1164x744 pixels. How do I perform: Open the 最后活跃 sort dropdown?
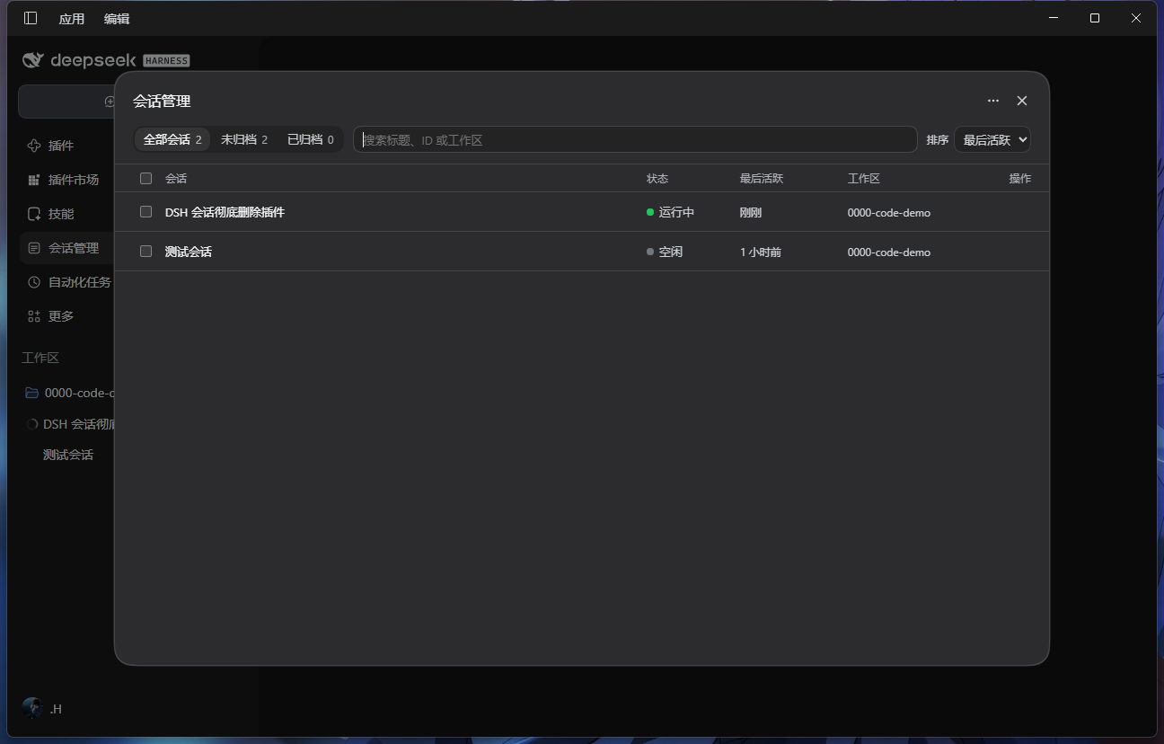click(992, 139)
